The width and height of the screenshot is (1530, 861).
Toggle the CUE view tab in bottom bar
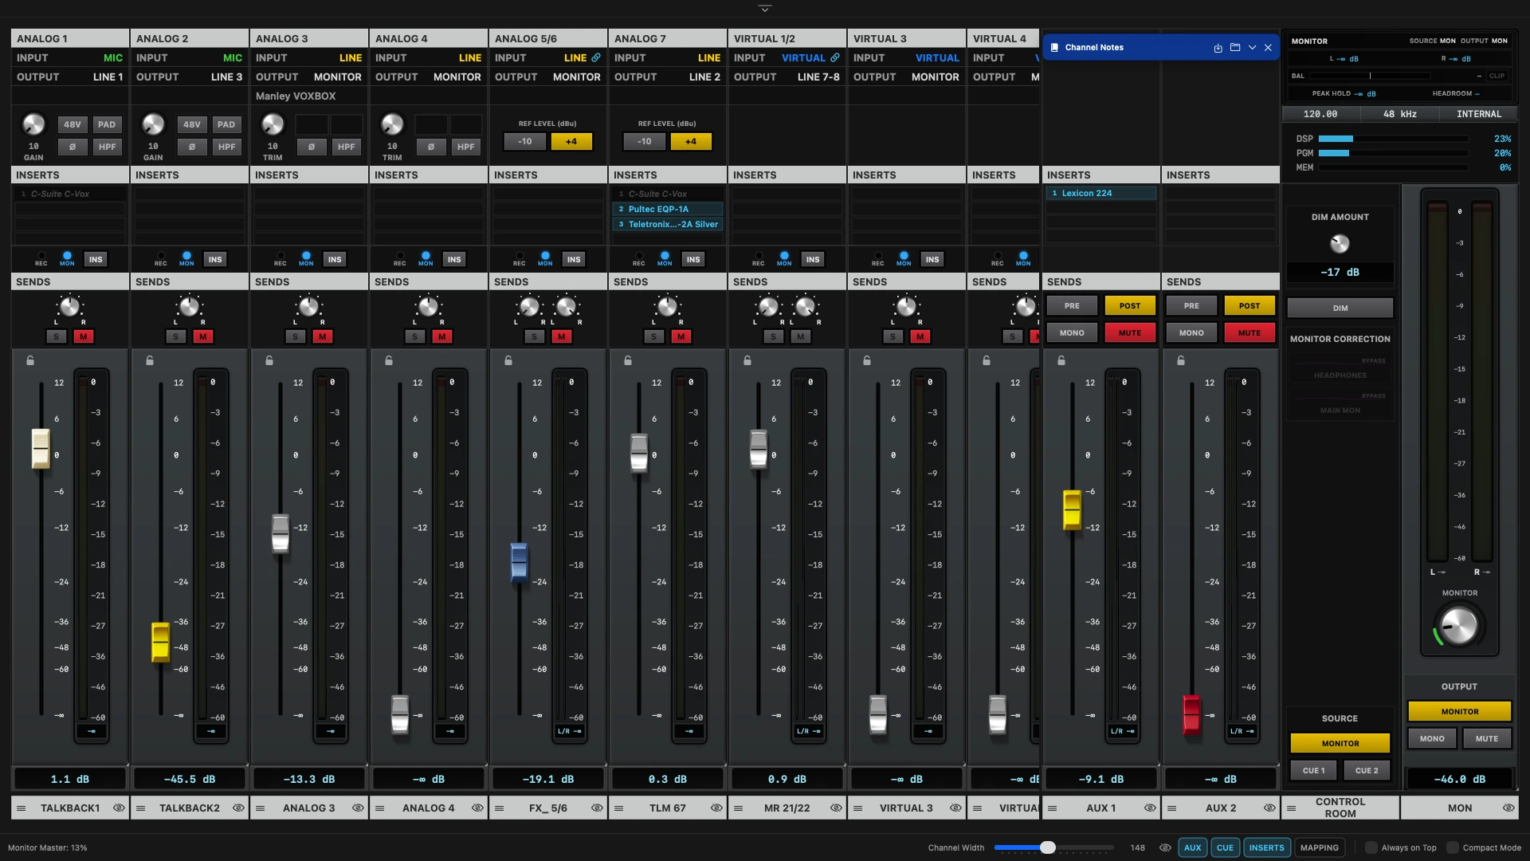pos(1225,847)
